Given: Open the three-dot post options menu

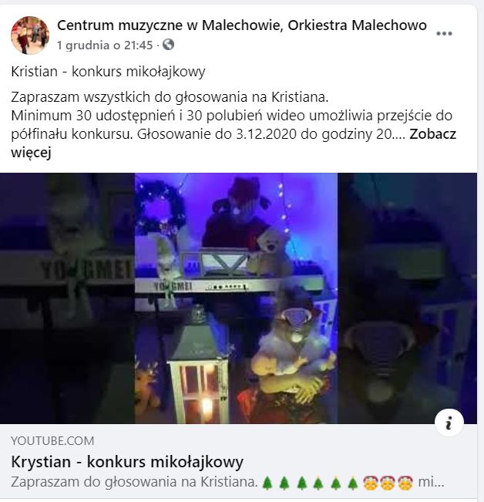Looking at the screenshot, I should point(444,33).
